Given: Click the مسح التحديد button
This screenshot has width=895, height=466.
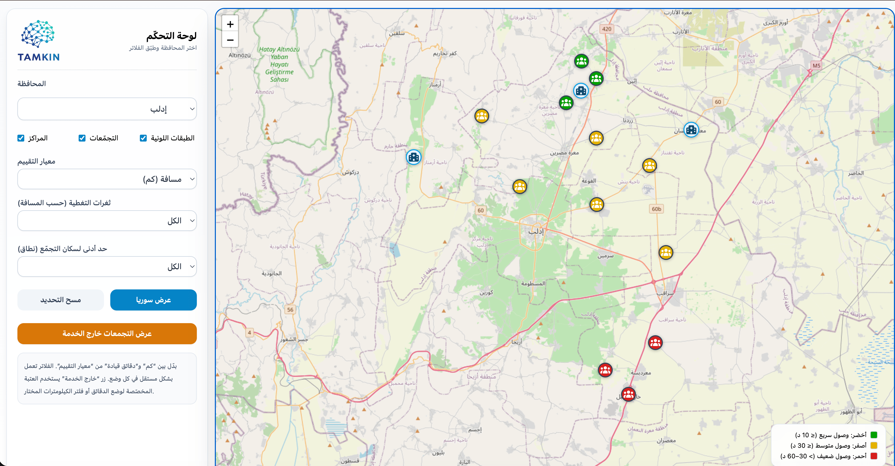Looking at the screenshot, I should point(60,300).
